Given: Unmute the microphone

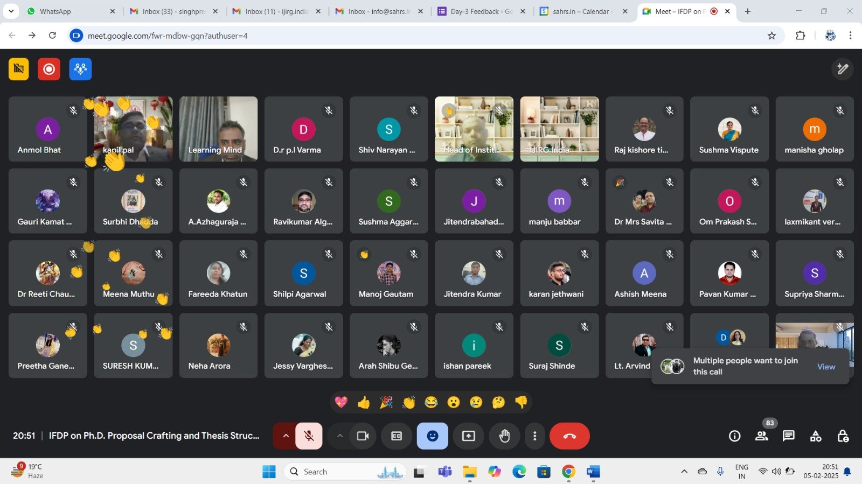Looking at the screenshot, I should (309, 436).
